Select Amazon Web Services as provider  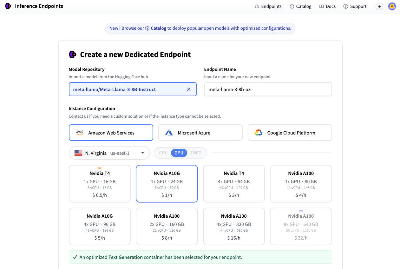[x=111, y=133]
